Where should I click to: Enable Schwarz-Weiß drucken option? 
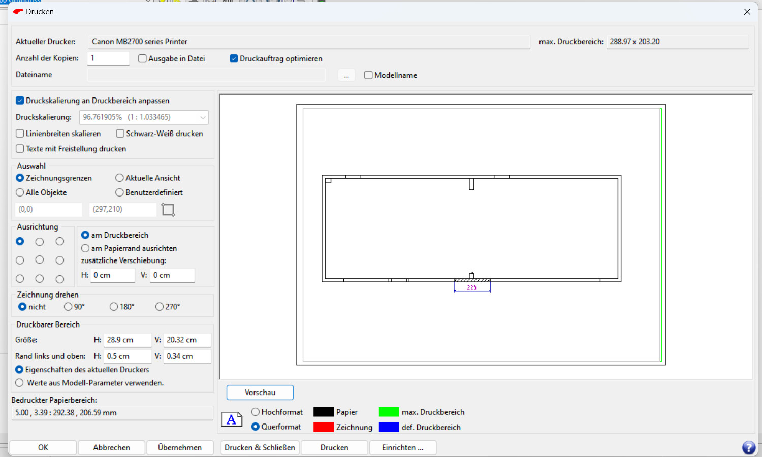coord(120,134)
